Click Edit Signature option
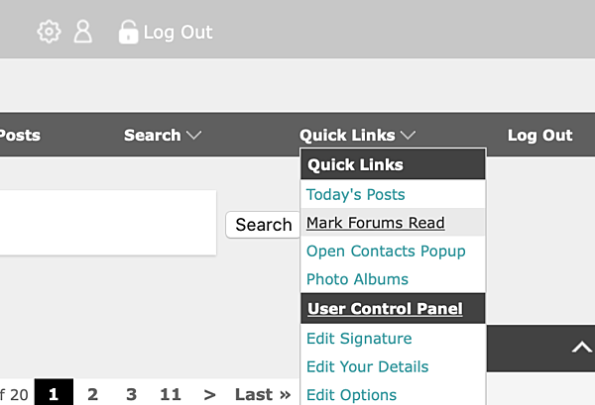Image resolution: width=595 pixels, height=405 pixels. (x=359, y=339)
